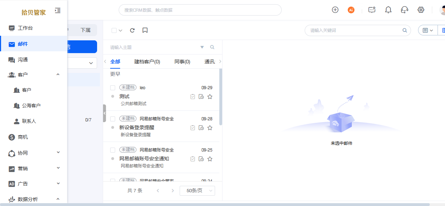Click the 协同 collaboration icon
This screenshot has height=206, width=445.
coord(12,153)
